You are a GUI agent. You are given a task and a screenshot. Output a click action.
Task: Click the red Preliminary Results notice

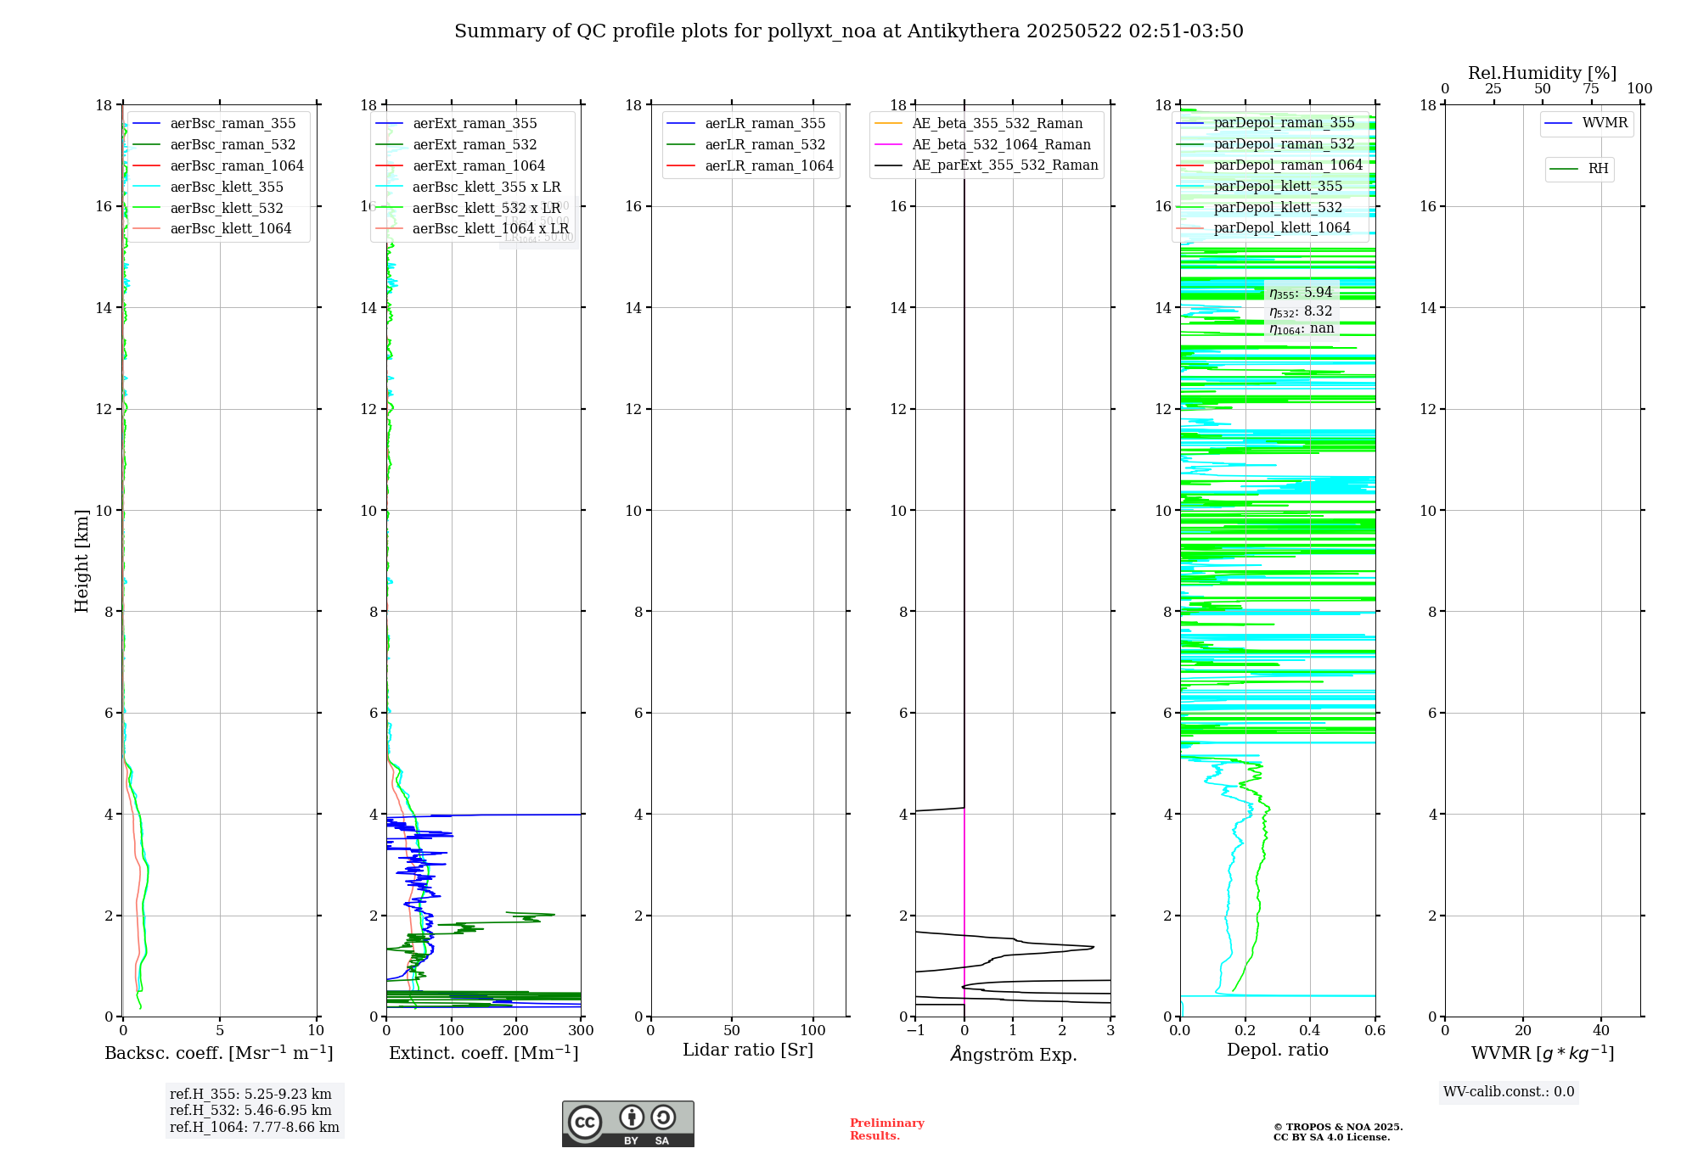click(x=887, y=1129)
